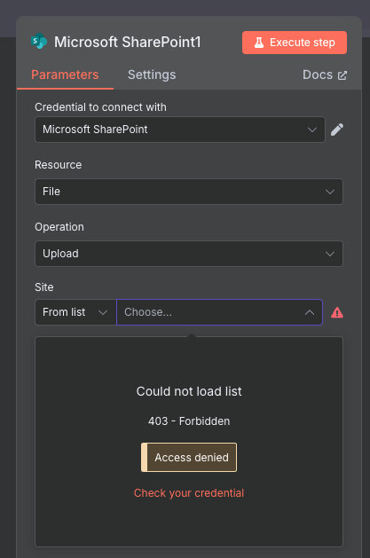The image size is (370, 558).
Task: Click the Microsoft SharePoint1 node title
Action: tap(128, 42)
